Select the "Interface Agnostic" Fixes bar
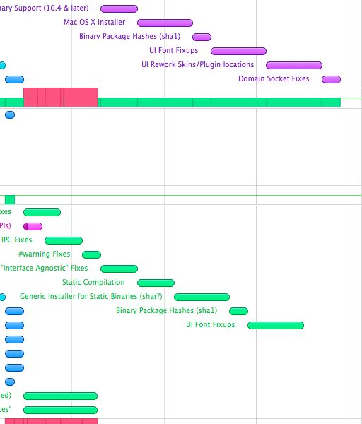 pos(119,269)
